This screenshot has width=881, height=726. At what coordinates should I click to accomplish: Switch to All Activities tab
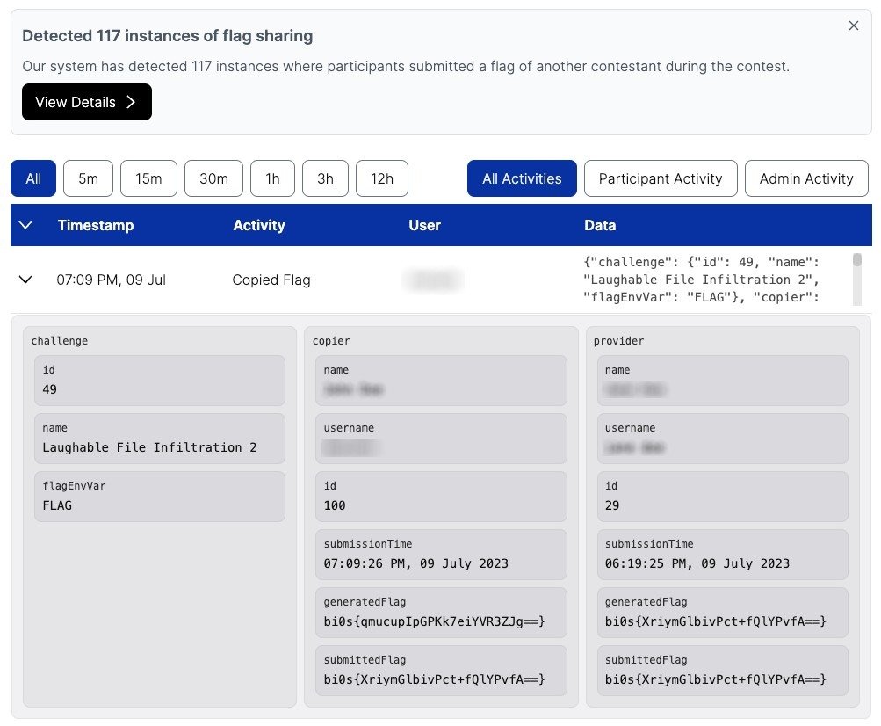coord(522,178)
